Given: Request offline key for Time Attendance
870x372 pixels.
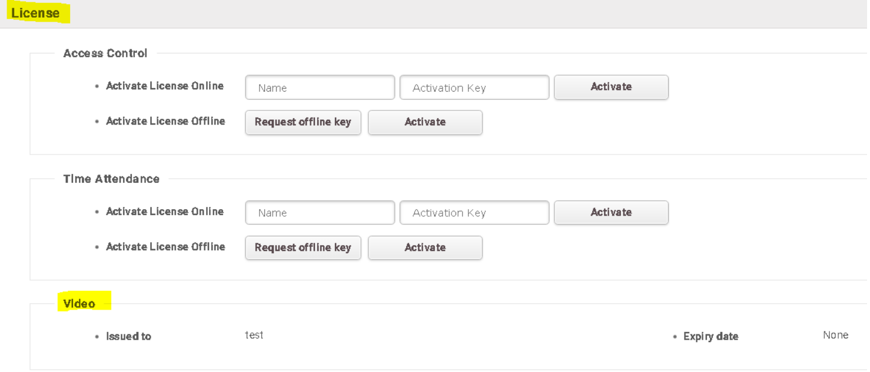Looking at the screenshot, I should 303,248.
